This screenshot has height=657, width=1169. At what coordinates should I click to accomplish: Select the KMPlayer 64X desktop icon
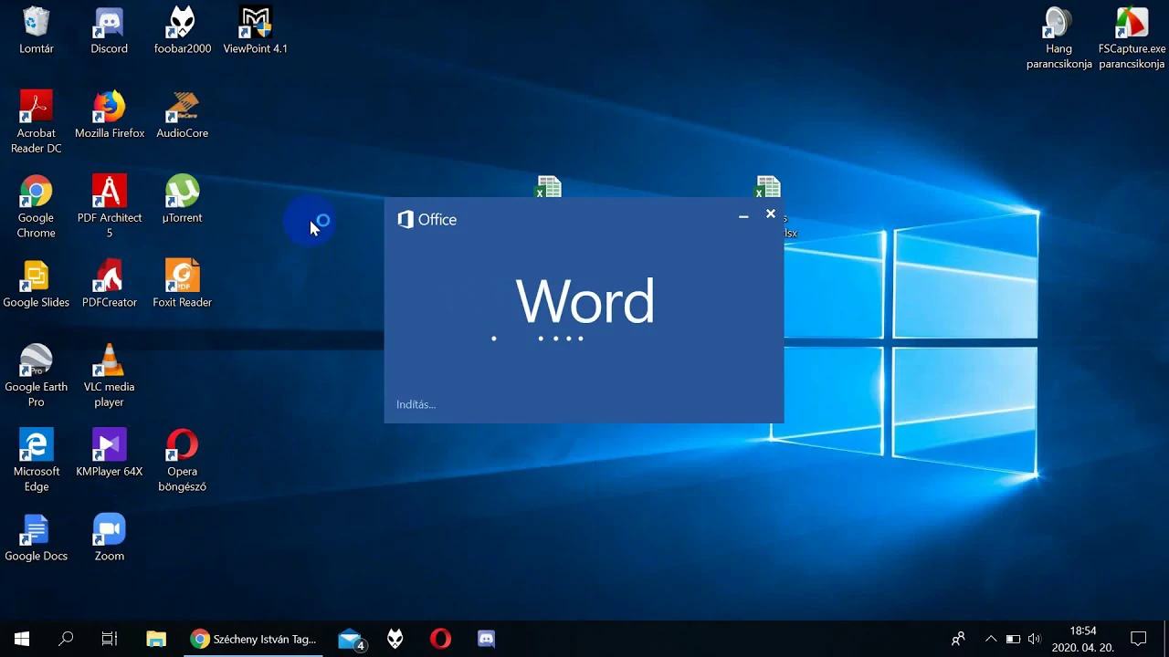[x=109, y=454]
